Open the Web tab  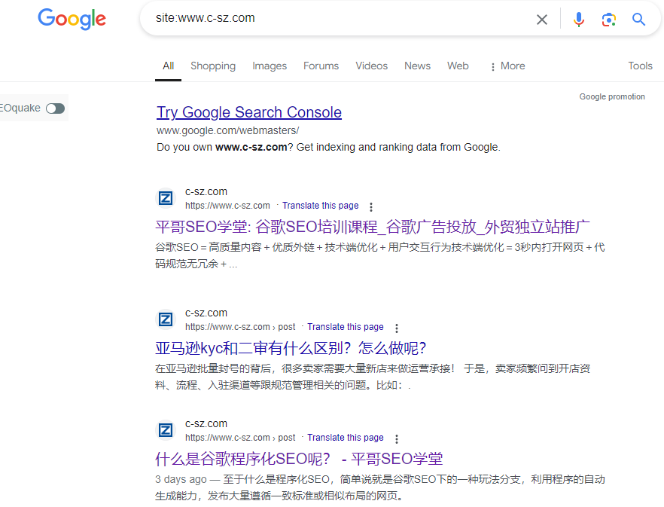click(x=458, y=66)
